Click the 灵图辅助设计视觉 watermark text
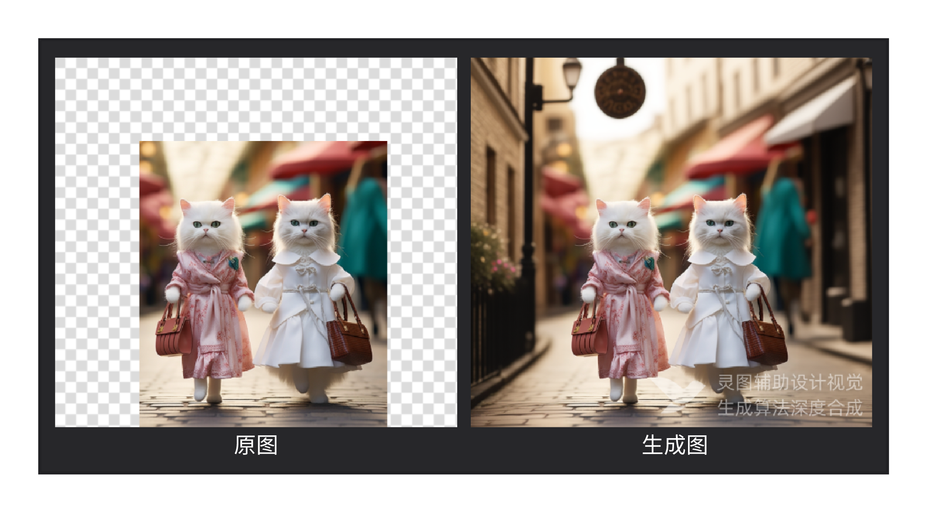Viewport: 928px width, 513px height. point(789,383)
